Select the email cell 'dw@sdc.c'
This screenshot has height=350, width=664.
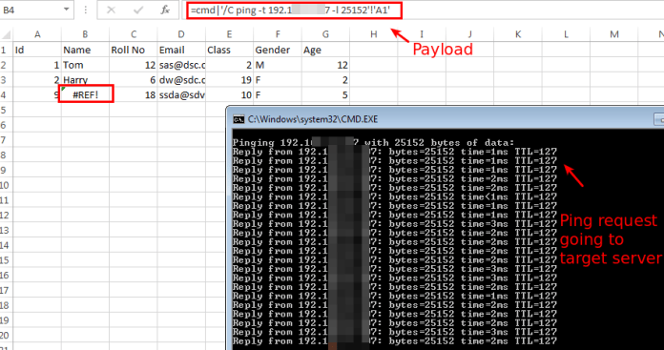pyautogui.click(x=181, y=80)
